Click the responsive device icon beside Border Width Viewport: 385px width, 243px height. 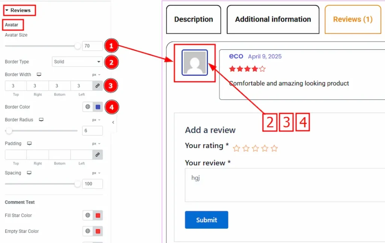click(39, 74)
